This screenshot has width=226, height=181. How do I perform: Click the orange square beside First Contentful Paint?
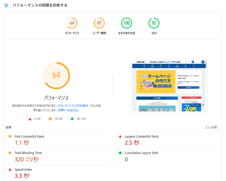click(x=10, y=136)
